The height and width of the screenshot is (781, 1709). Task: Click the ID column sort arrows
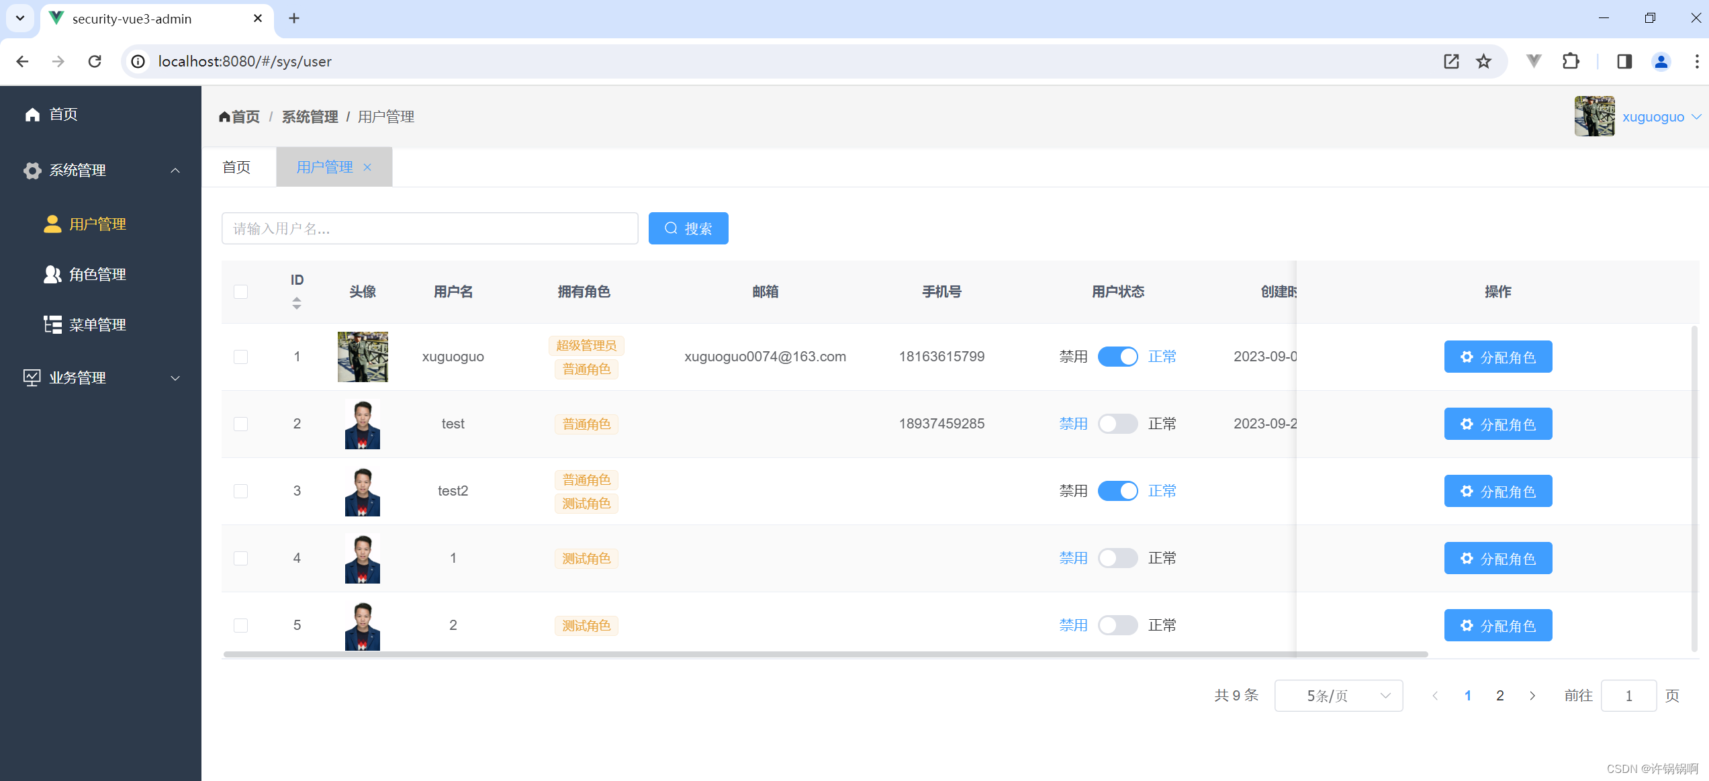tap(297, 304)
